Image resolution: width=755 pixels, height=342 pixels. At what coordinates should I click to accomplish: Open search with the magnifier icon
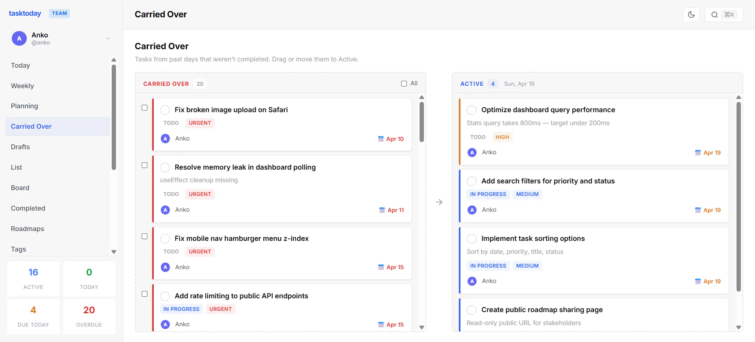pos(714,15)
